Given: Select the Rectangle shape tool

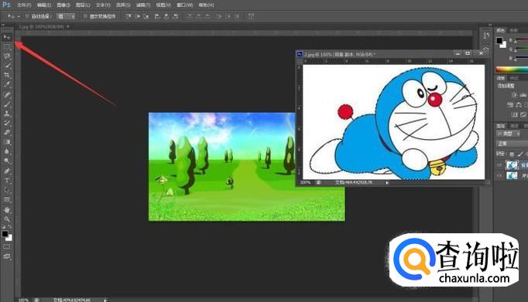Looking at the screenshot, I should pyautogui.click(x=7, y=199).
